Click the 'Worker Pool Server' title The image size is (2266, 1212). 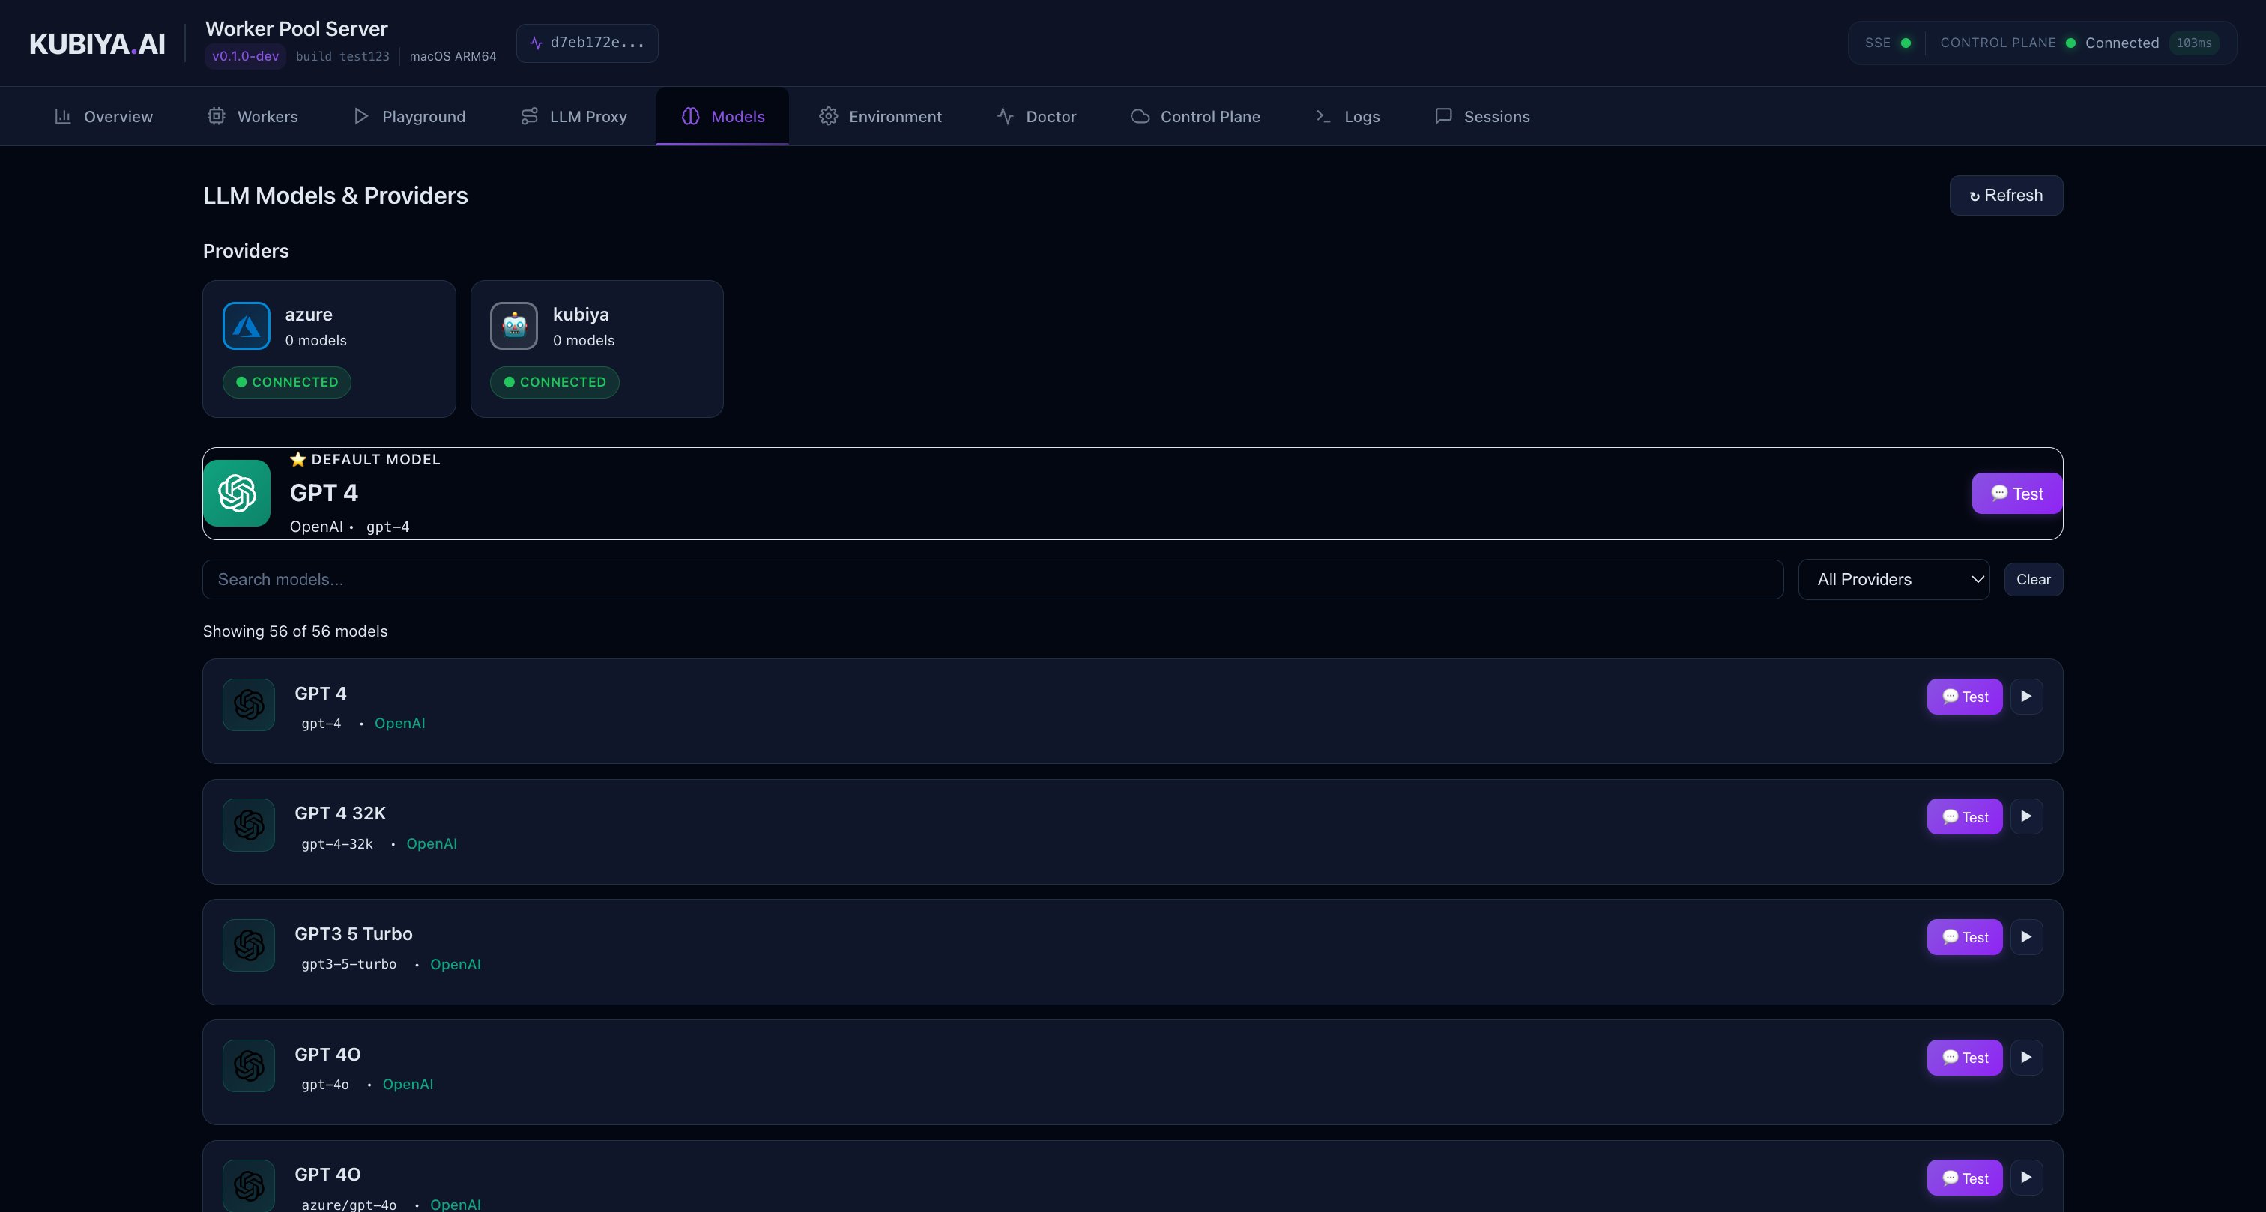(x=297, y=29)
